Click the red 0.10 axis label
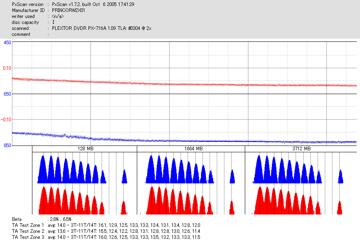 (7, 68)
